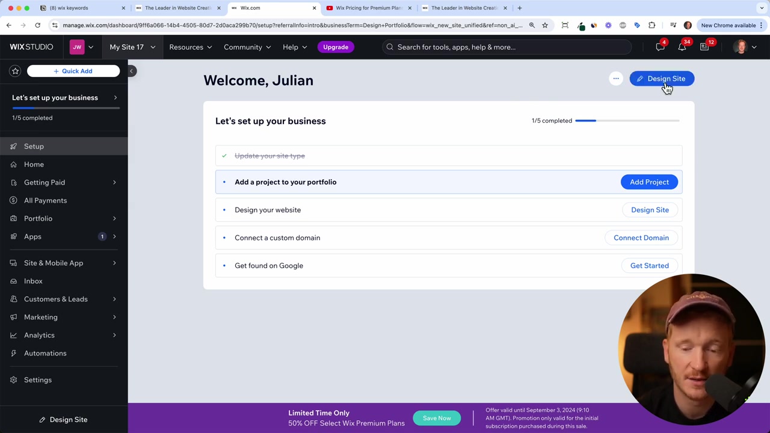Expand Customers & Leads section
This screenshot has height=433, width=770.
pos(64,299)
